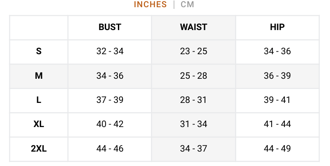Image resolution: width=330 pixels, height=166 pixels.
Task: Select the L size row label
Action: pos(39,100)
